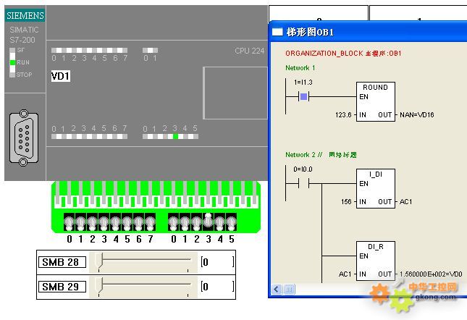The image size is (467, 320).
Task: Click the SMB 29 value field
Action: pos(218,287)
